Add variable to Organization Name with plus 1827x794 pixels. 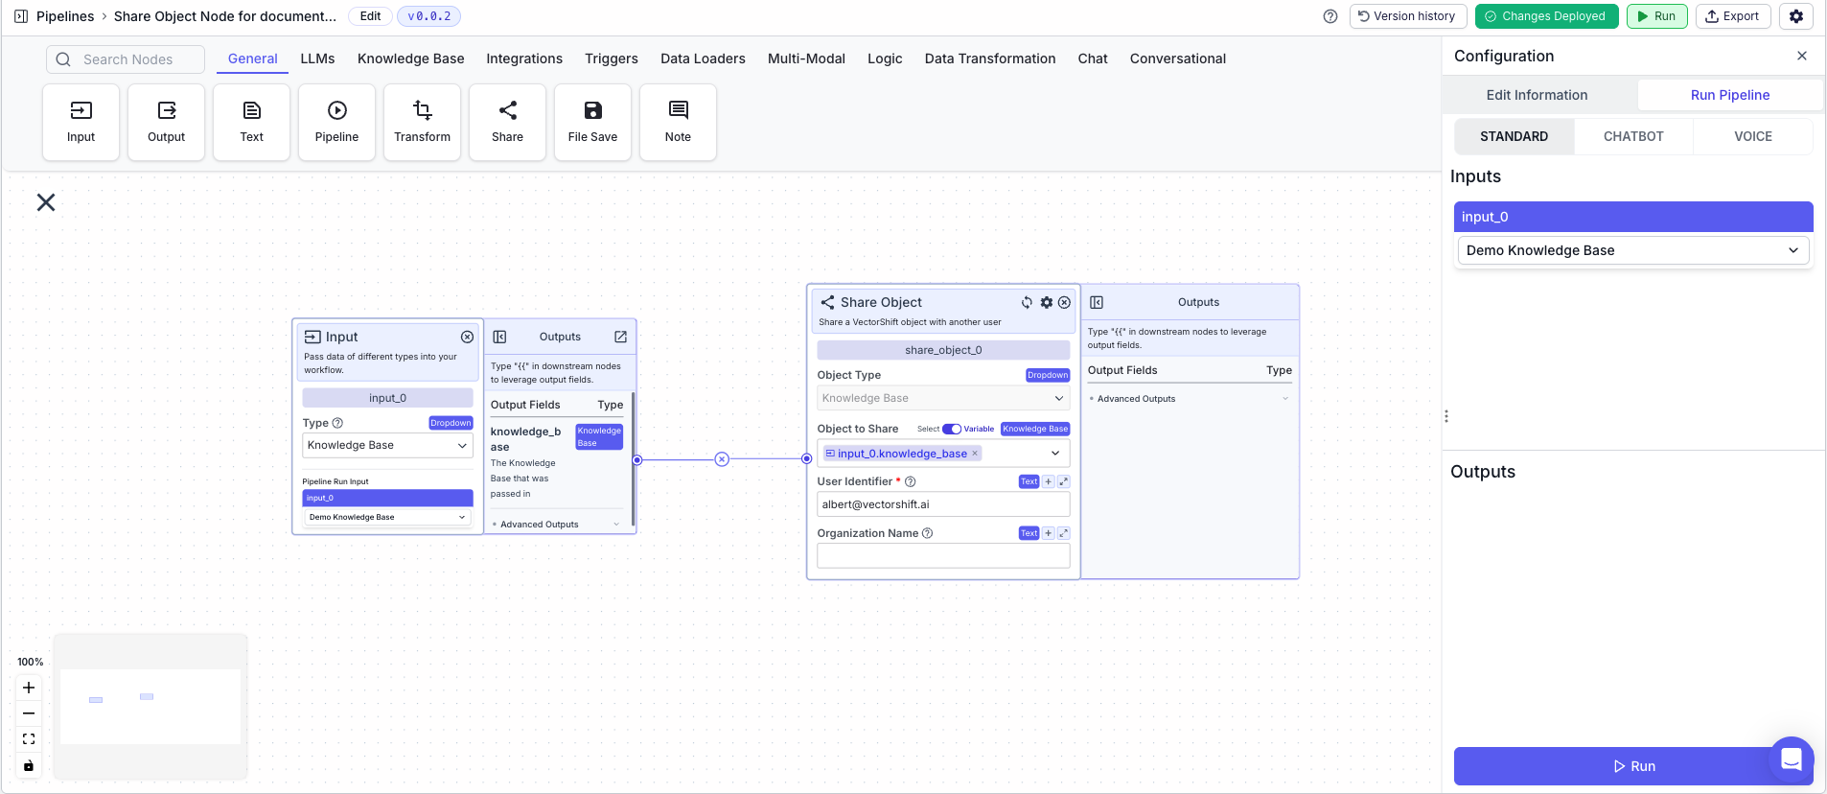[1049, 533]
